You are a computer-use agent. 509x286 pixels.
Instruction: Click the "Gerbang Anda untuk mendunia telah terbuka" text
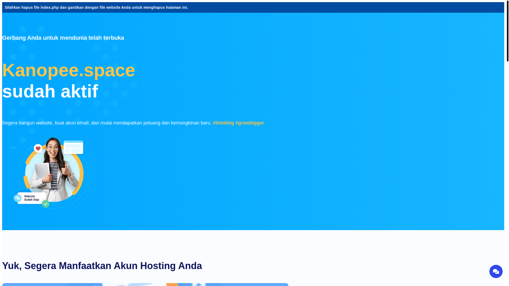click(x=63, y=38)
